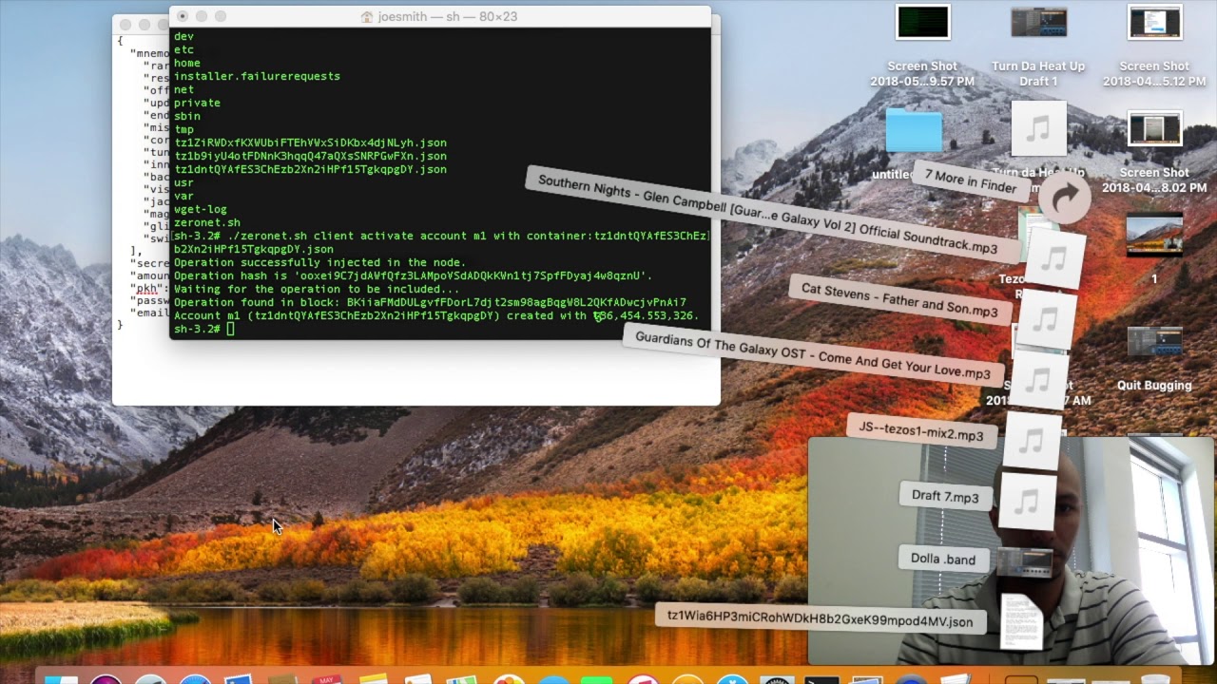Click 'Operation successfully injected in the node.' line
Image resolution: width=1217 pixels, height=684 pixels.
click(319, 262)
